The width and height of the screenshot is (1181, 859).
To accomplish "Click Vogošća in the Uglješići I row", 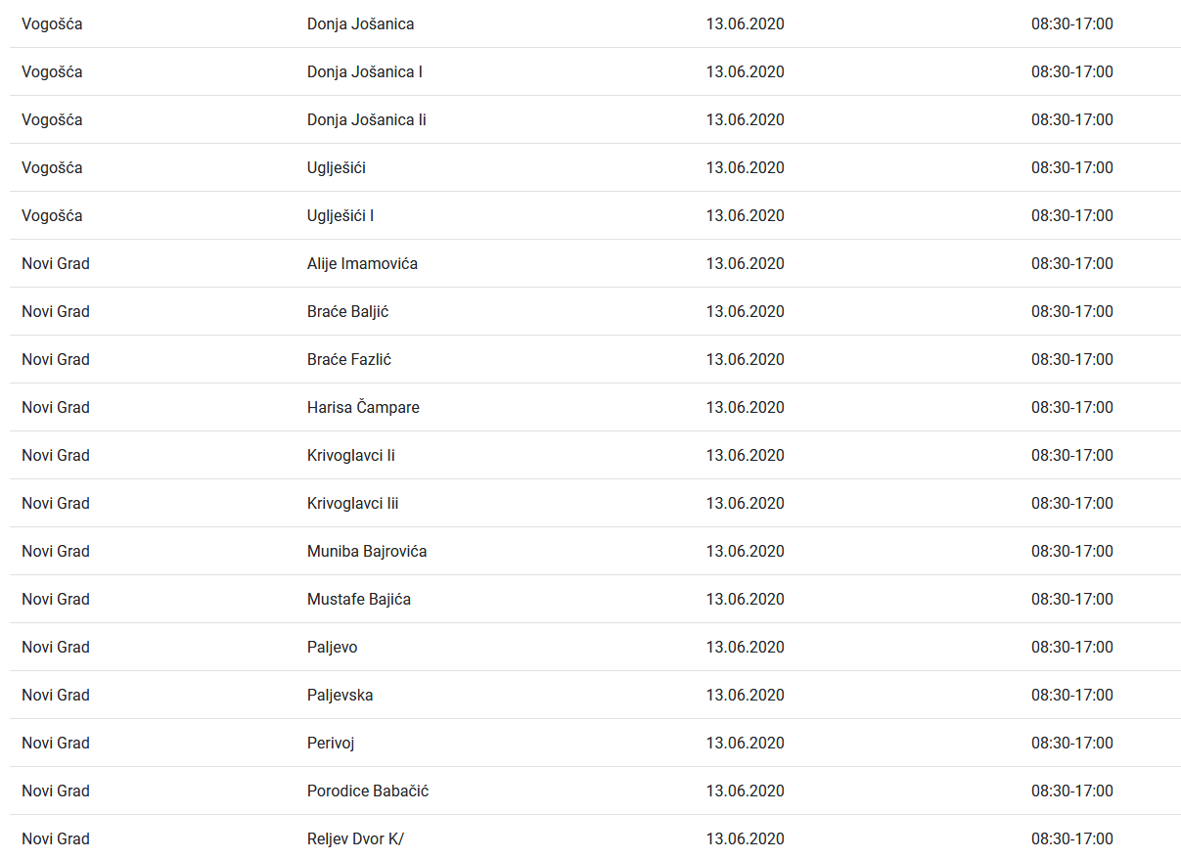I will pos(52,216).
